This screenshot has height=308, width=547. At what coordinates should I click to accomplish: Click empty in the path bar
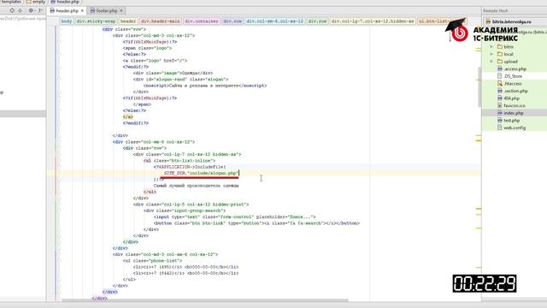pos(38,2)
